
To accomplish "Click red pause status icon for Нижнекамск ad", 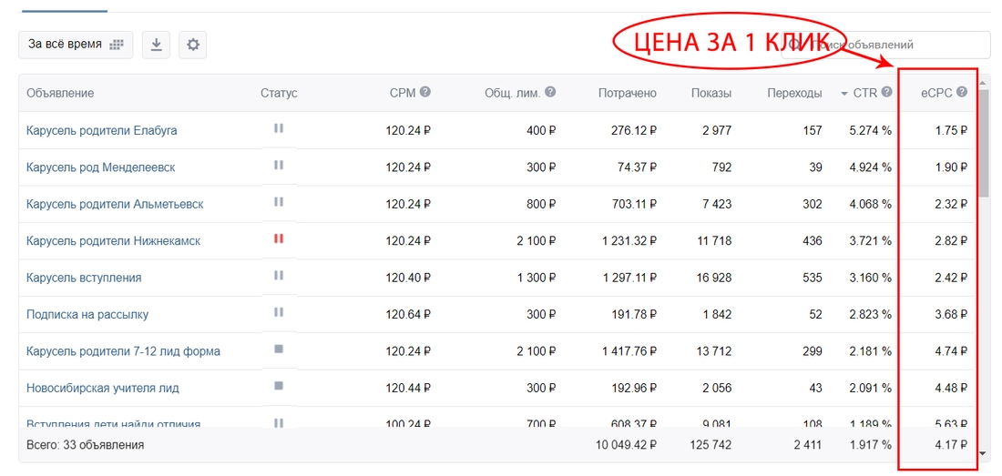I will click(x=279, y=239).
